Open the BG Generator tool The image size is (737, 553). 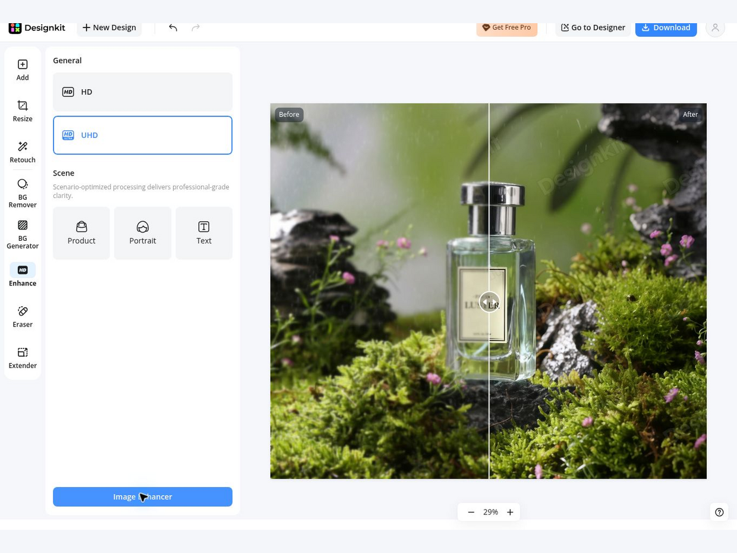(x=23, y=234)
